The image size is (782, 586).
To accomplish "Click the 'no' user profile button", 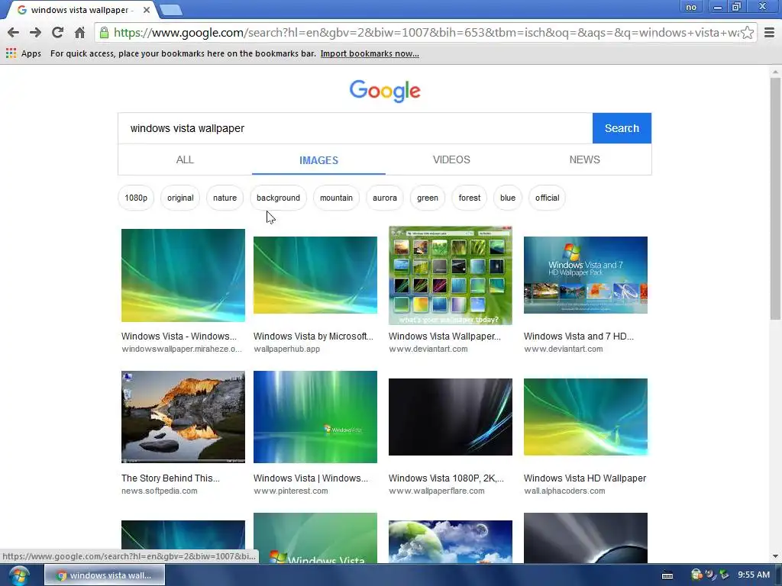I will click(690, 7).
